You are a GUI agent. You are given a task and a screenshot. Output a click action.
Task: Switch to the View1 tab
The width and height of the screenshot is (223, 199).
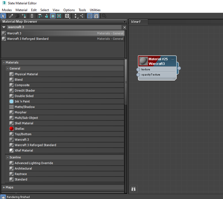click(x=138, y=22)
